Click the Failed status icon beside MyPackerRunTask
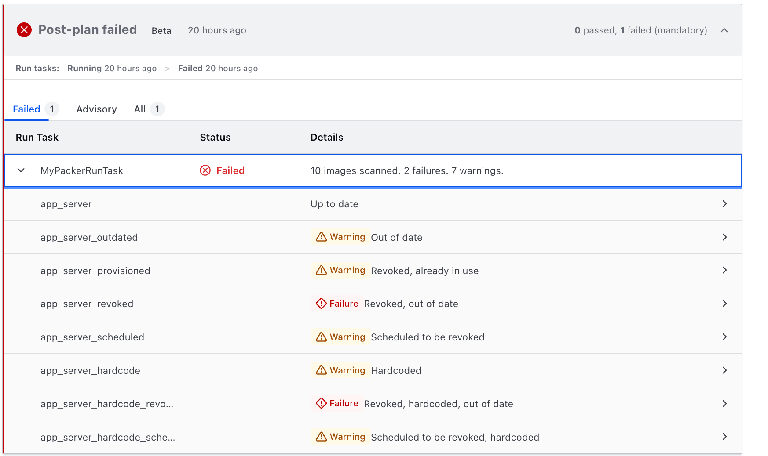This screenshot has height=456, width=768. pyautogui.click(x=205, y=170)
